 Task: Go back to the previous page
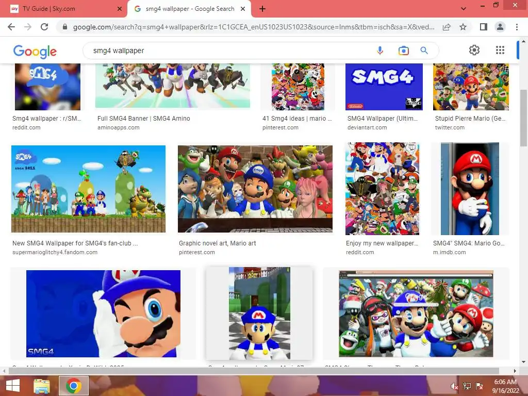pyautogui.click(x=11, y=27)
